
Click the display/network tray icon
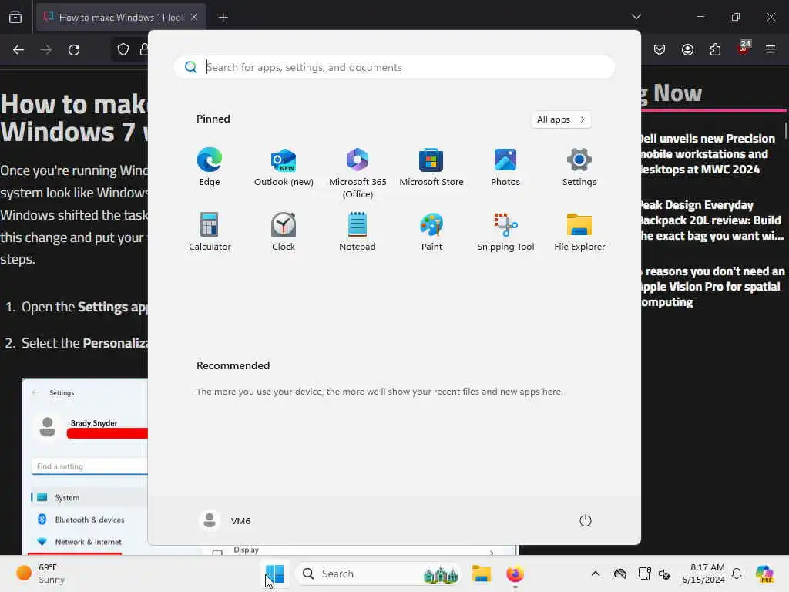click(x=644, y=573)
